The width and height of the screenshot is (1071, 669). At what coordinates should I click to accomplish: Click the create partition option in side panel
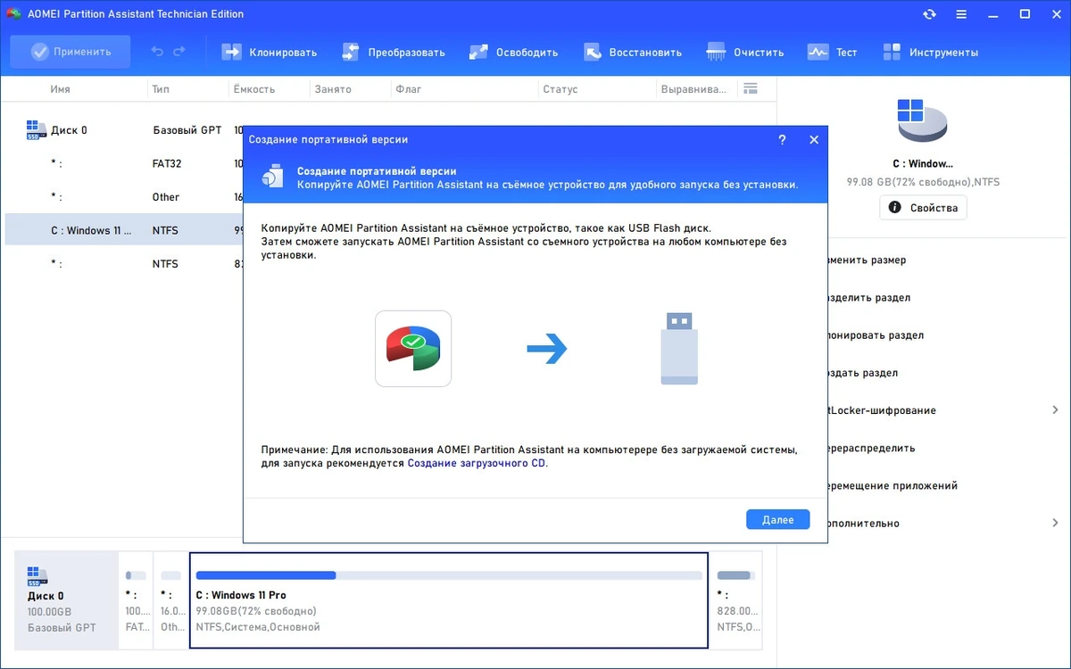(862, 373)
